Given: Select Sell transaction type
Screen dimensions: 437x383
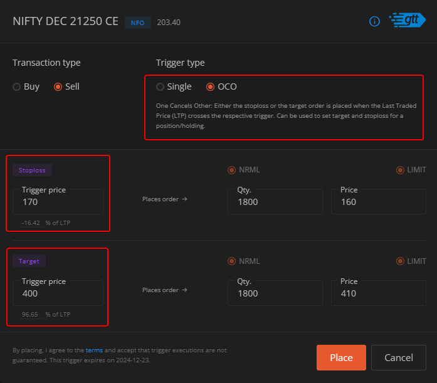Looking at the screenshot, I should click(x=66, y=87).
